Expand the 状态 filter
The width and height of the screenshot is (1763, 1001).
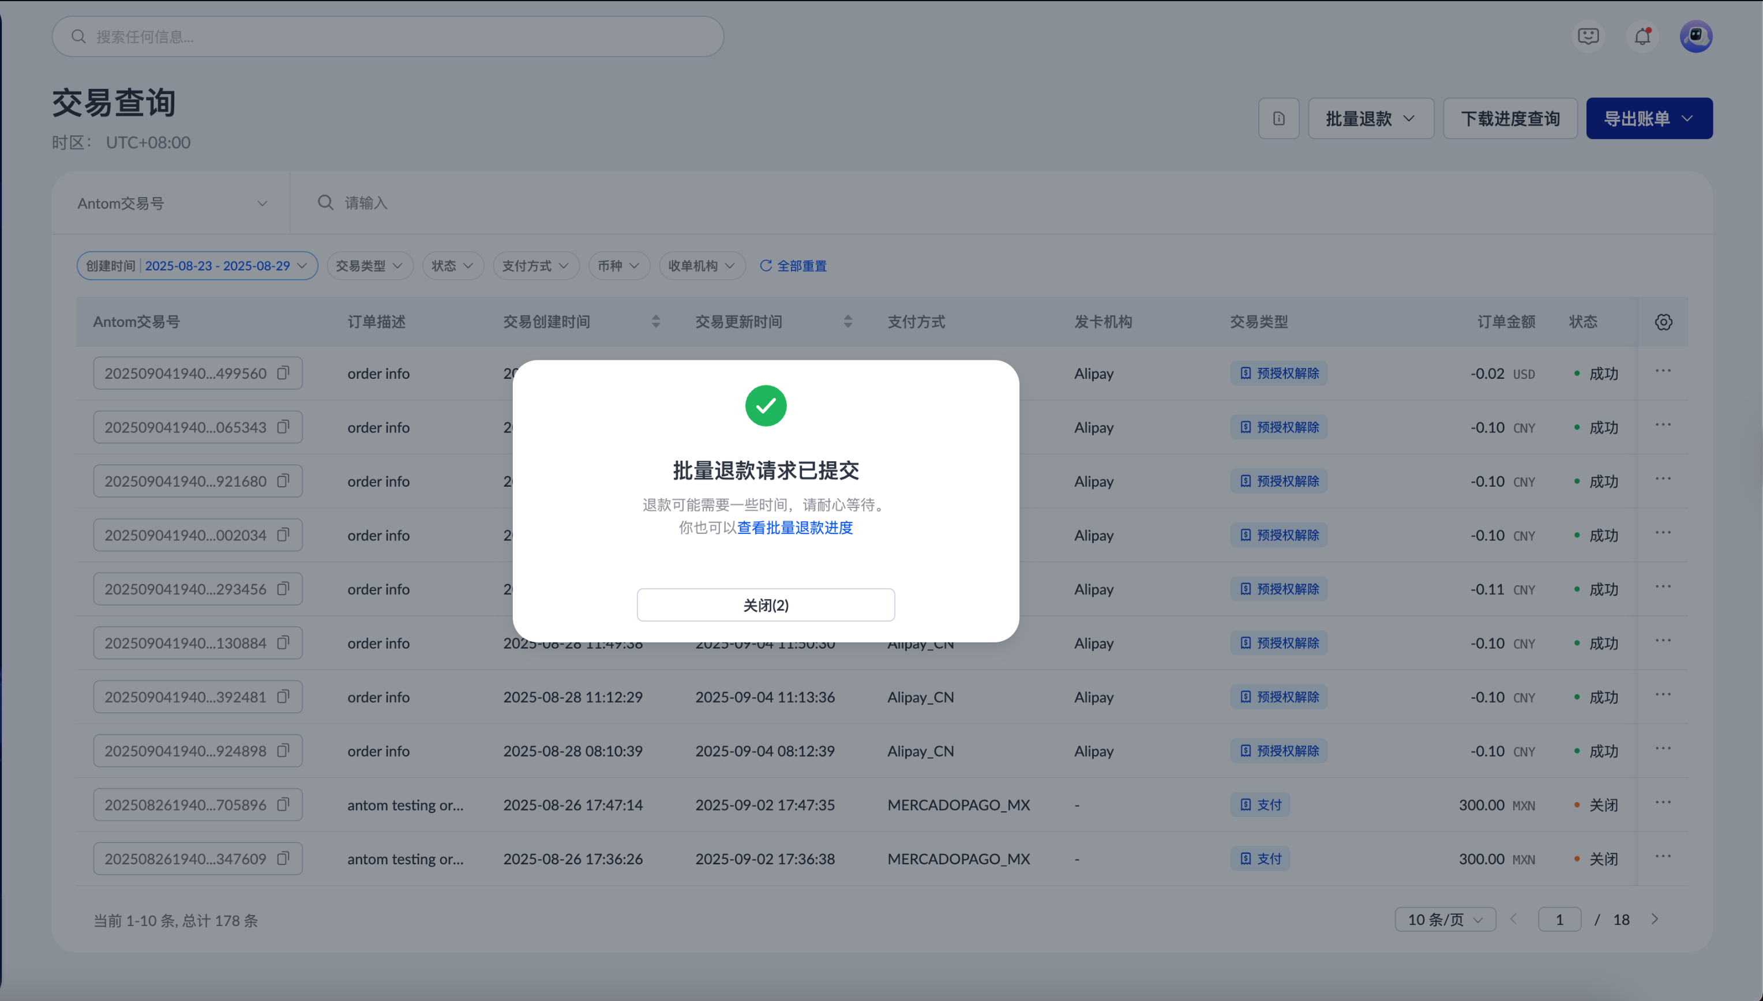click(453, 266)
